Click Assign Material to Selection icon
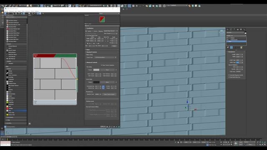This screenshot has height=150, width=267. click(13, 13)
